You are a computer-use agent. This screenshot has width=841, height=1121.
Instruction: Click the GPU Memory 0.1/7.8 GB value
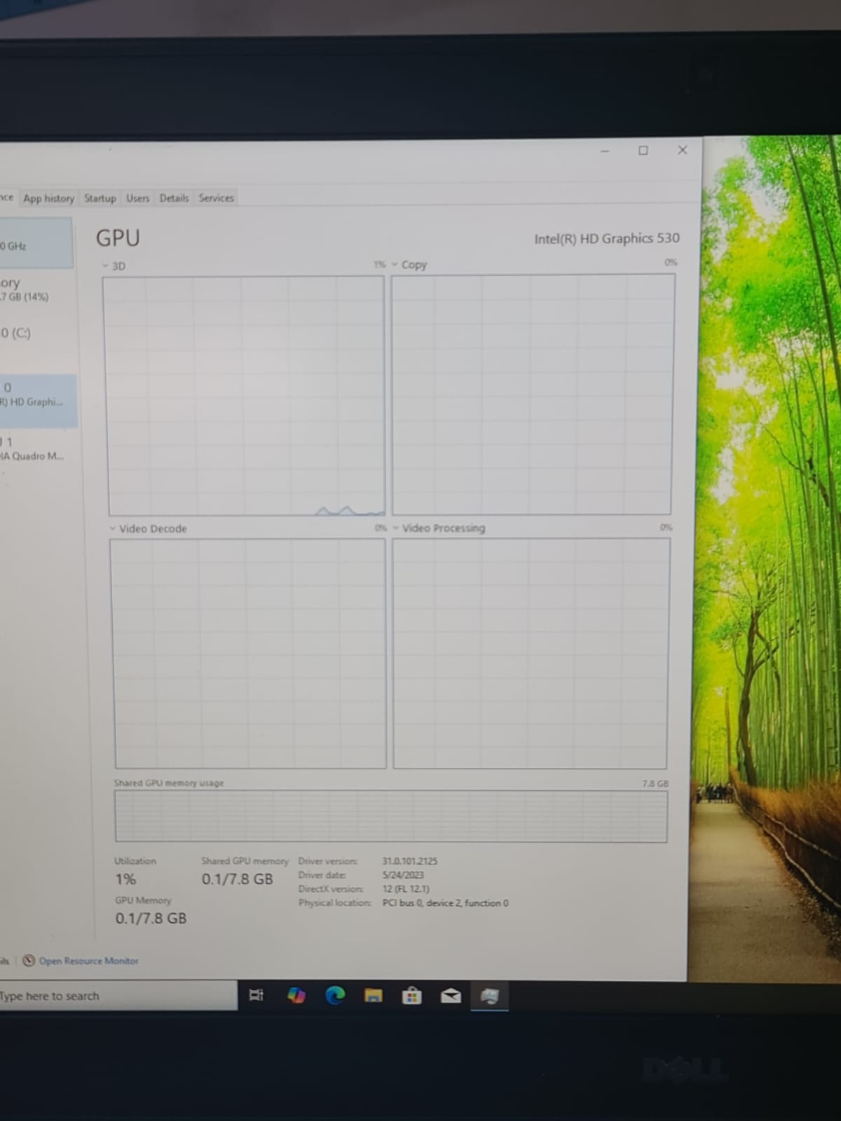[151, 919]
